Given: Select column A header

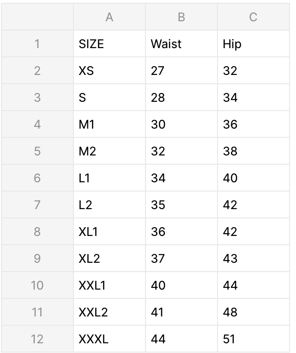Looking at the screenshot, I should [109, 18].
